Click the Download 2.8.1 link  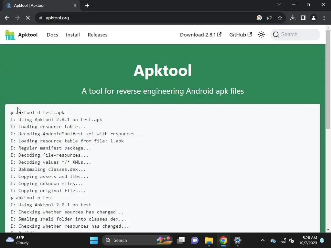[x=200, y=35]
